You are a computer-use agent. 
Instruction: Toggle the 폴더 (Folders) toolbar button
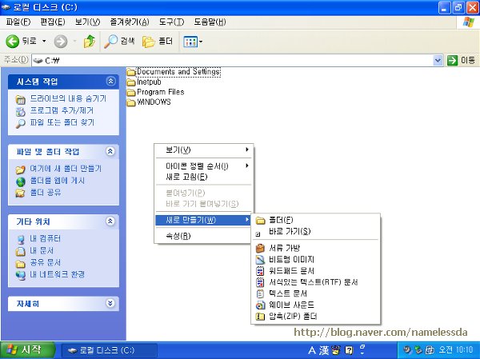tap(158, 42)
